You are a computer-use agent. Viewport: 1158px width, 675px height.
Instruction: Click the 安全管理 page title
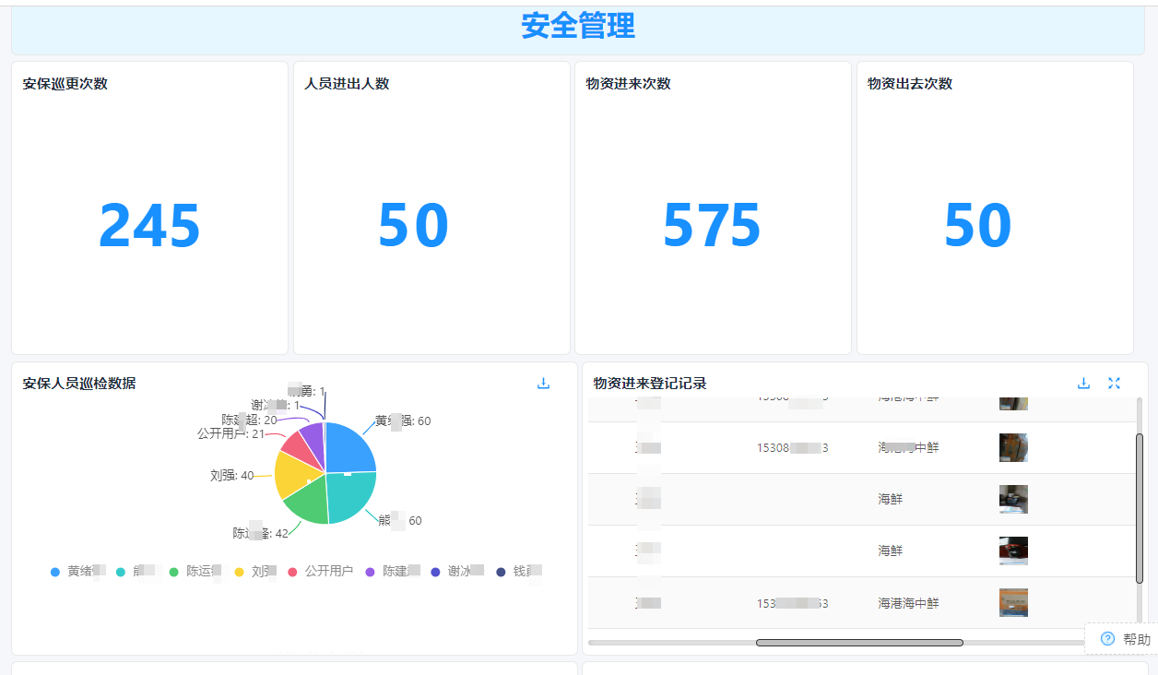point(578,26)
